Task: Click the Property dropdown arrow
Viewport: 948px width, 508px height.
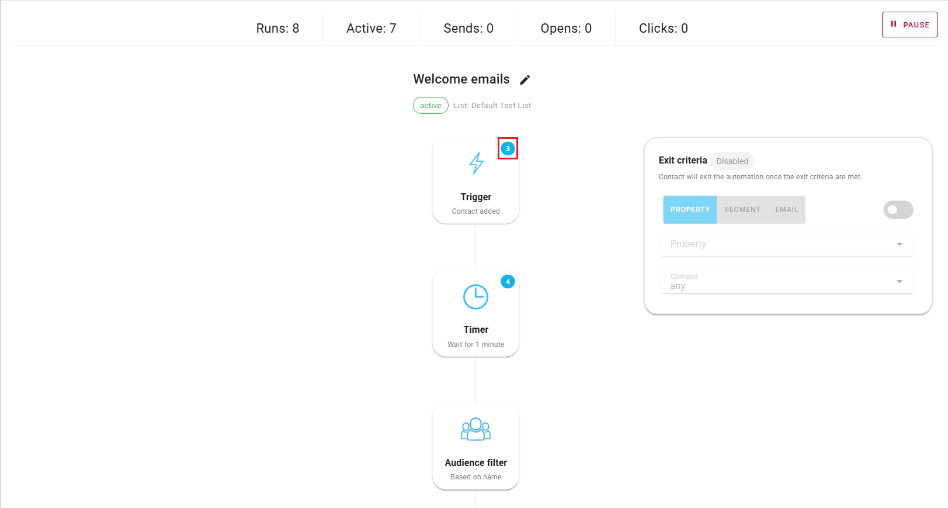Action: click(x=899, y=244)
